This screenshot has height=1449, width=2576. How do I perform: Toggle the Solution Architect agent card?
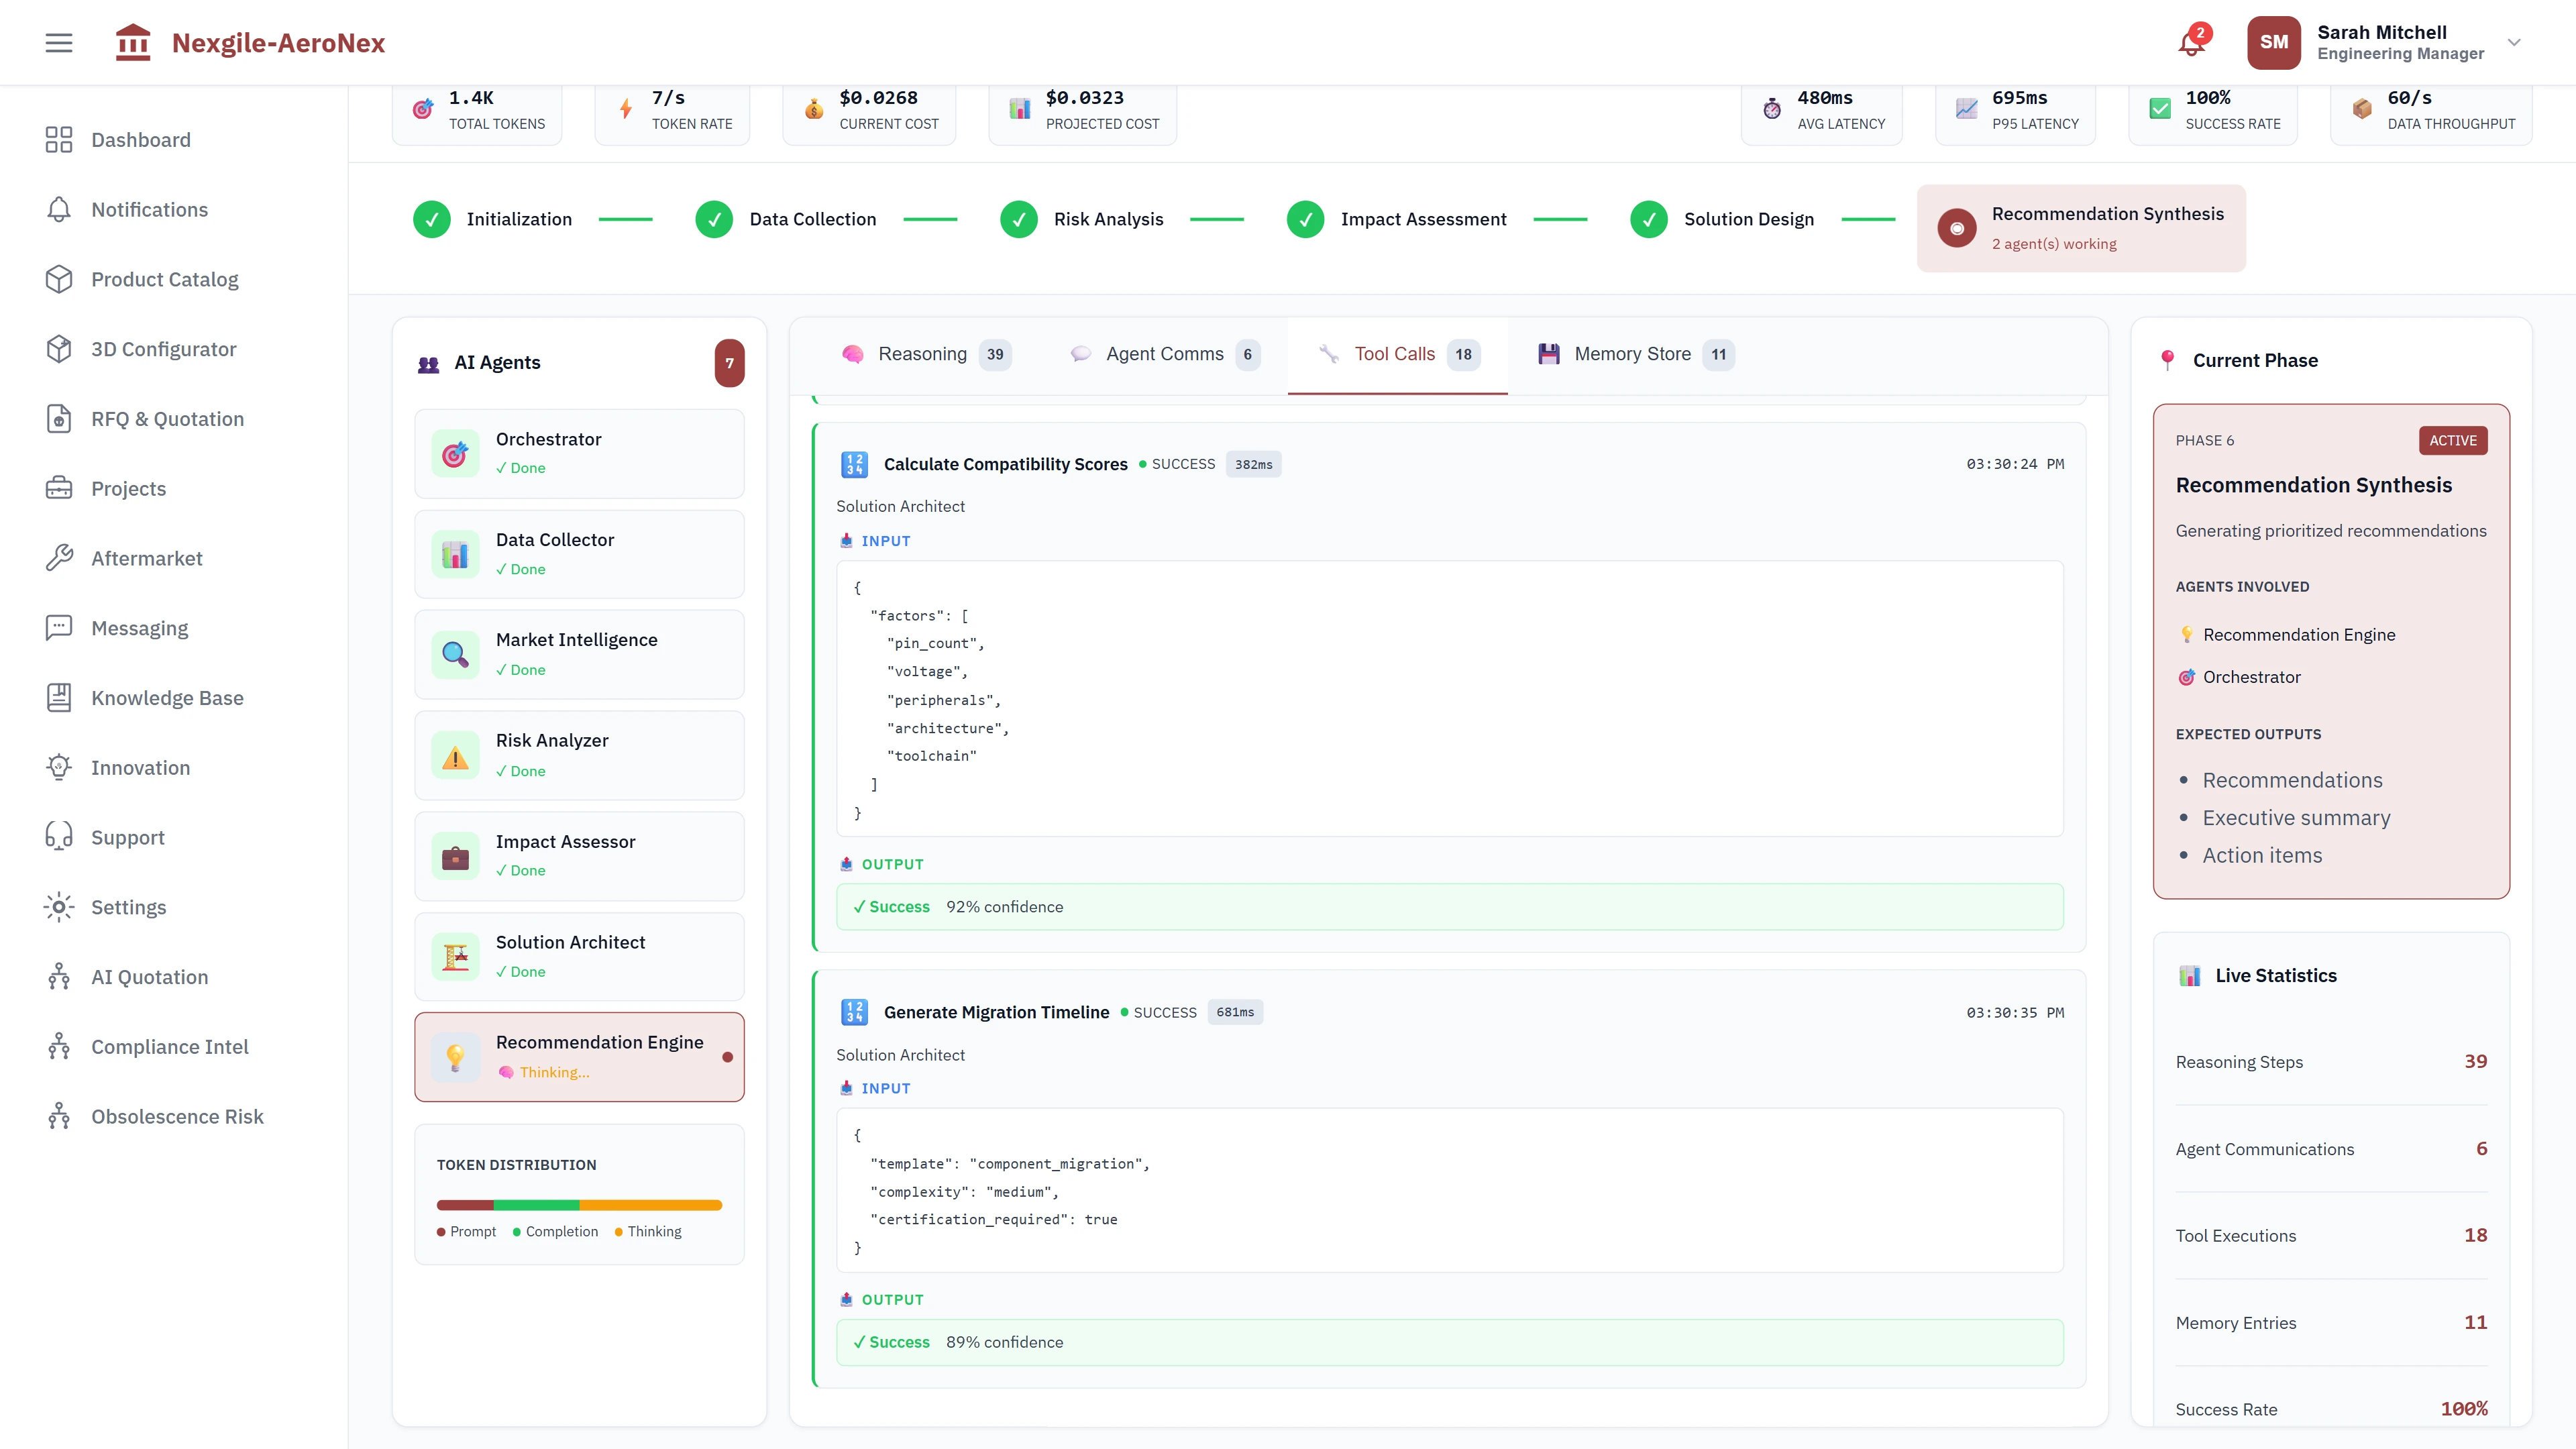579,956
